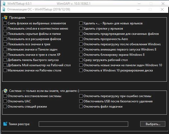Click the Проводник group heading

(17, 18)
